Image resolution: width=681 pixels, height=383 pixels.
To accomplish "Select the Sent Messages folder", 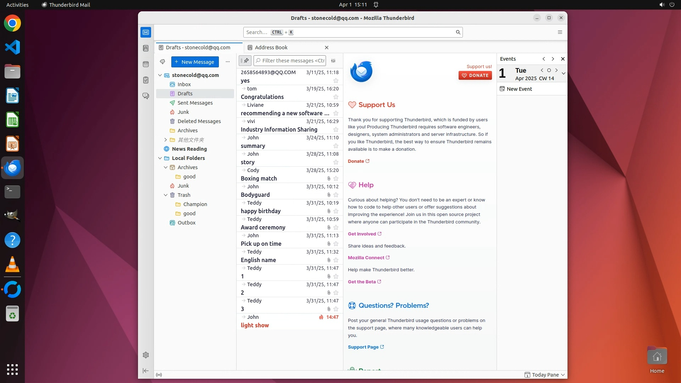I will click(x=195, y=103).
